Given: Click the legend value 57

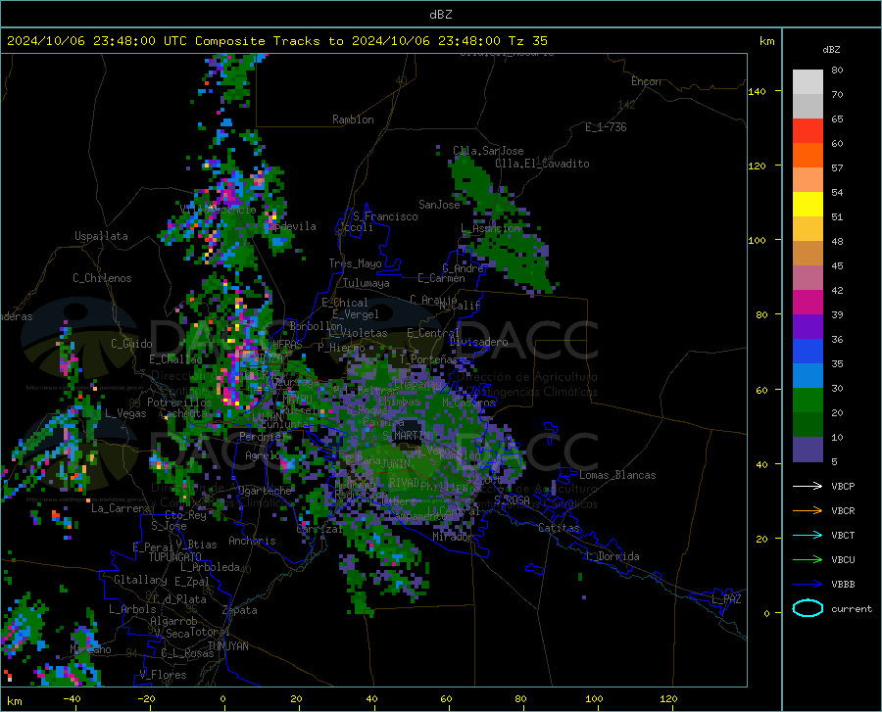Looking at the screenshot, I should click(838, 168).
